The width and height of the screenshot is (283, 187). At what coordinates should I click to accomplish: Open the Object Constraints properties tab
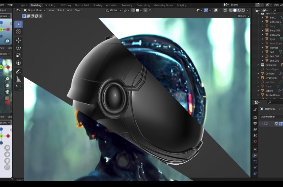point(255,173)
